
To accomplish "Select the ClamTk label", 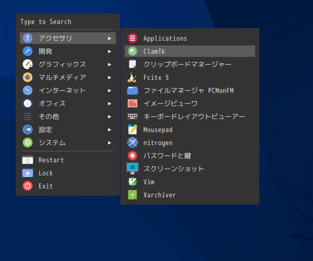I will click(x=154, y=51).
